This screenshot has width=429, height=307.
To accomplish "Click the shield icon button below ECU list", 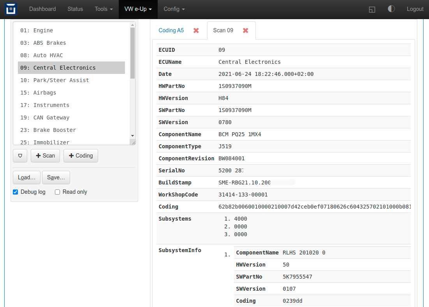I will 20,156.
